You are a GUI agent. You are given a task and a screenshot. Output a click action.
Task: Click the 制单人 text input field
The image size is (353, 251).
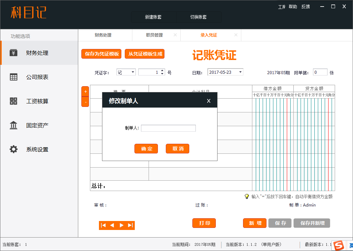click(x=168, y=128)
